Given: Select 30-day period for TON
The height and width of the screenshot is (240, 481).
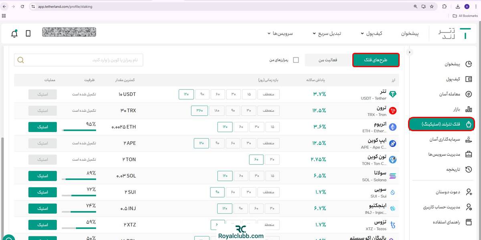Looking at the screenshot, I should pyautogui.click(x=272, y=160).
